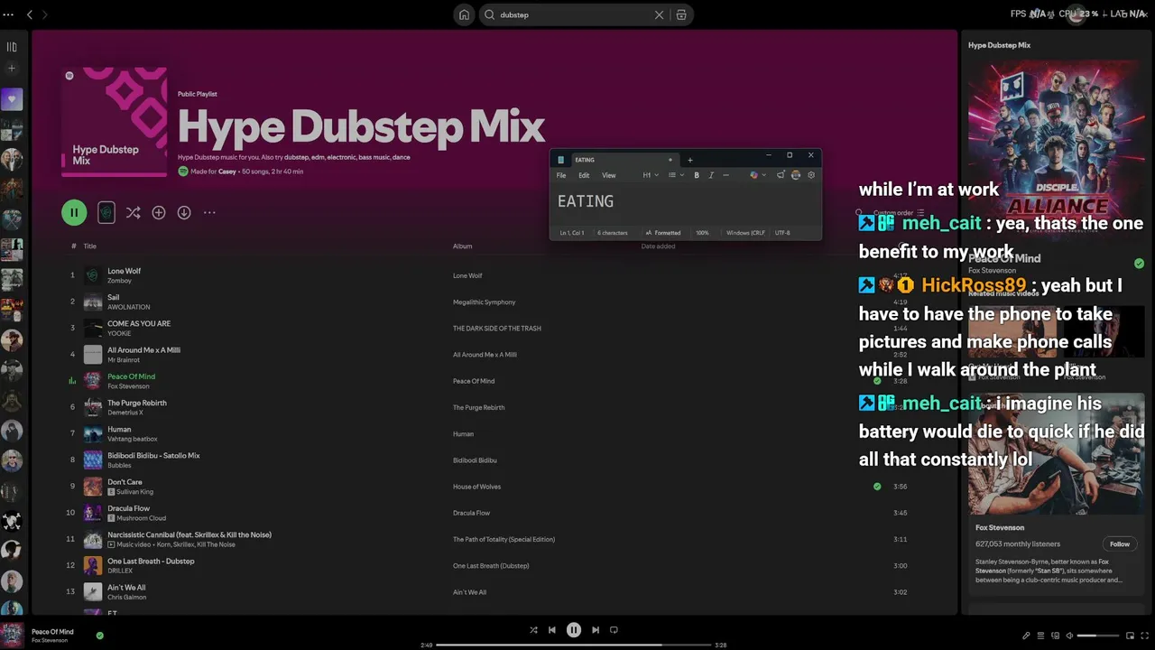Click the 100% zoom status in Notepad
The image size is (1155, 650).
702,233
